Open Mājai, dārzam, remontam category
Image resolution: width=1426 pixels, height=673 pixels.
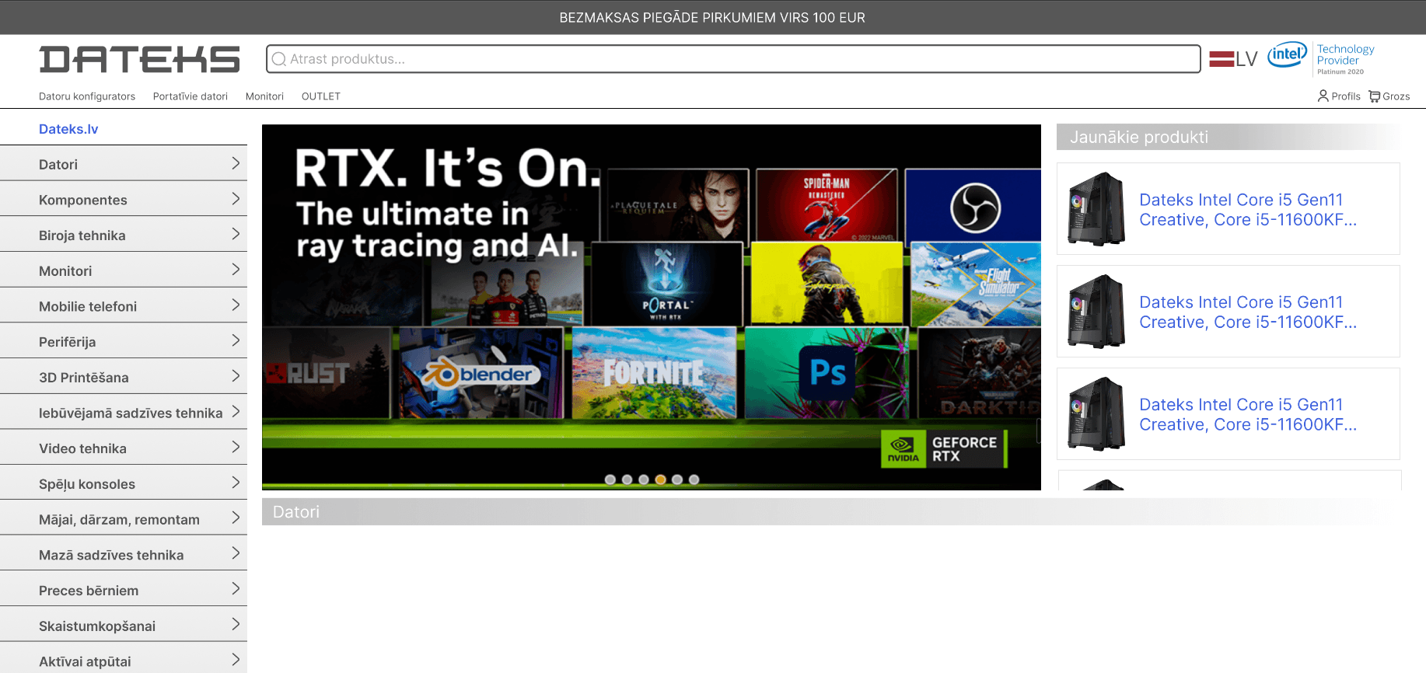coord(124,519)
